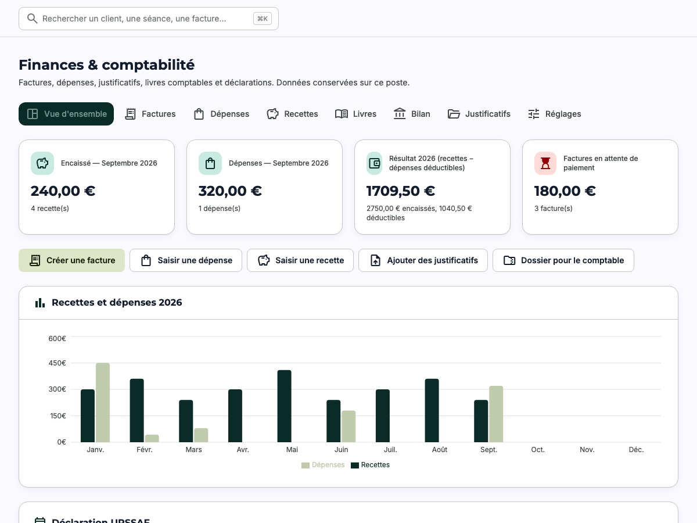Image resolution: width=697 pixels, height=523 pixels.
Task: Switch to the Factures tab
Action: pos(150,114)
